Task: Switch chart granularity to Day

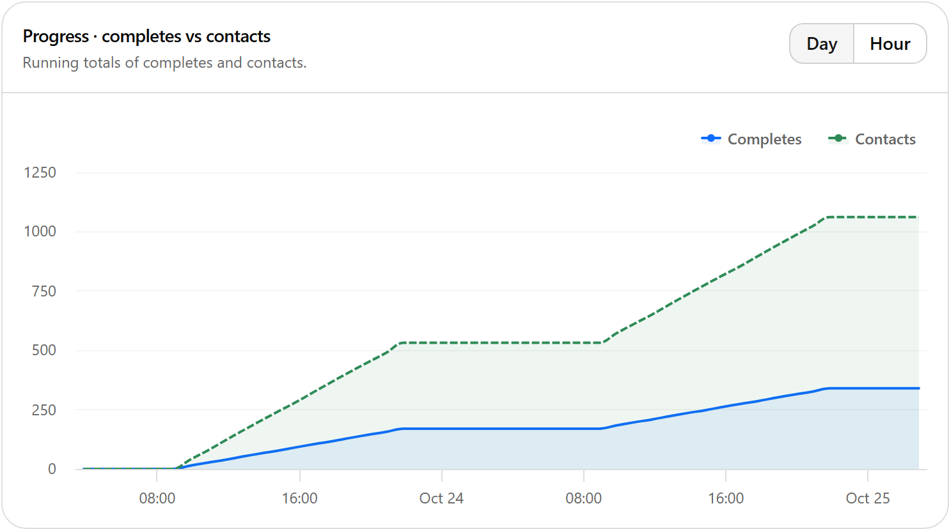Action: click(822, 43)
